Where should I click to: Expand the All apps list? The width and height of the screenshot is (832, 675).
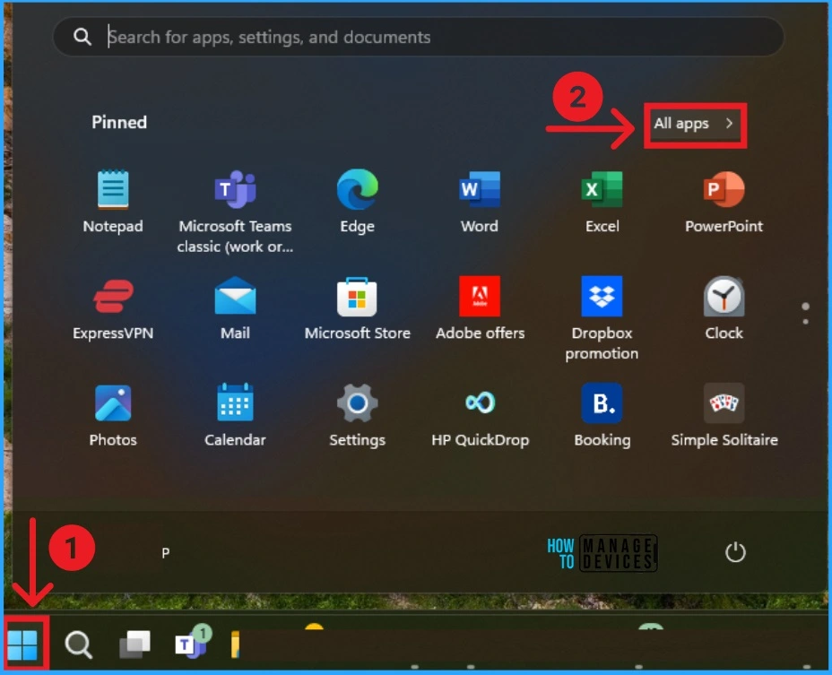pos(695,124)
